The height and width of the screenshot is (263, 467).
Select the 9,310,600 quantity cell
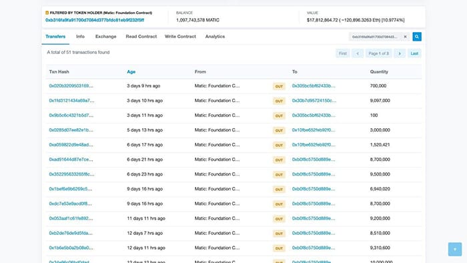tap(380, 248)
